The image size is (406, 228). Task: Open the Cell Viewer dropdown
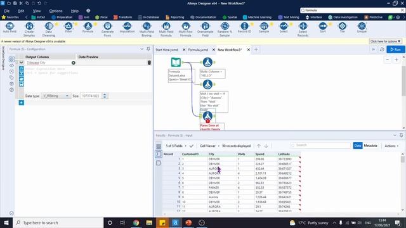210,146
